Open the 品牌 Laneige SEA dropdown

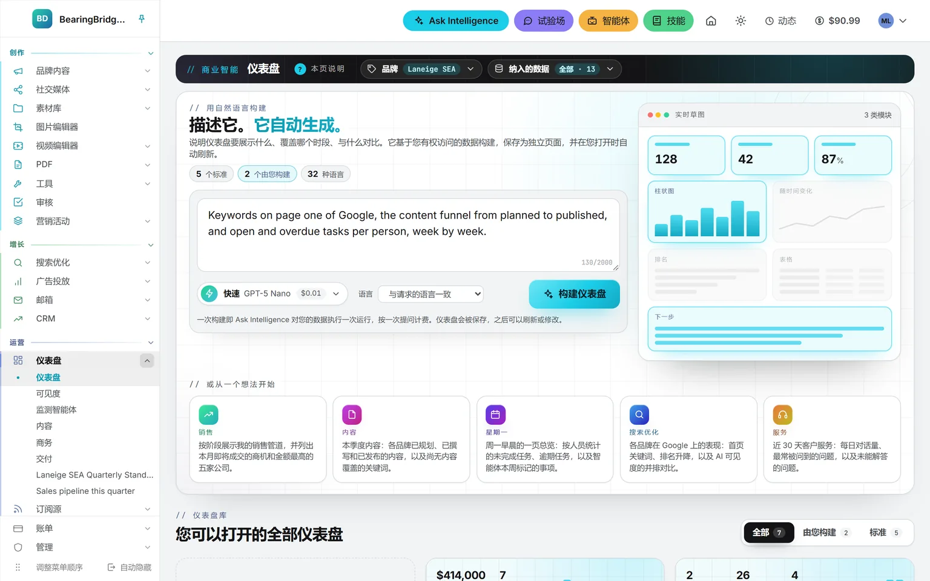tap(421, 69)
